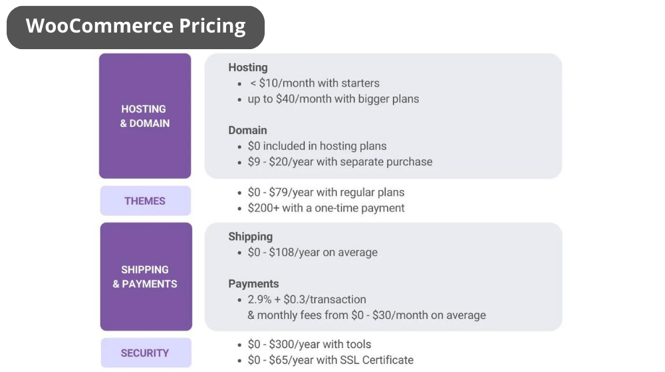
Task: Click '$200+ with a one-time payment'
Action: click(326, 208)
